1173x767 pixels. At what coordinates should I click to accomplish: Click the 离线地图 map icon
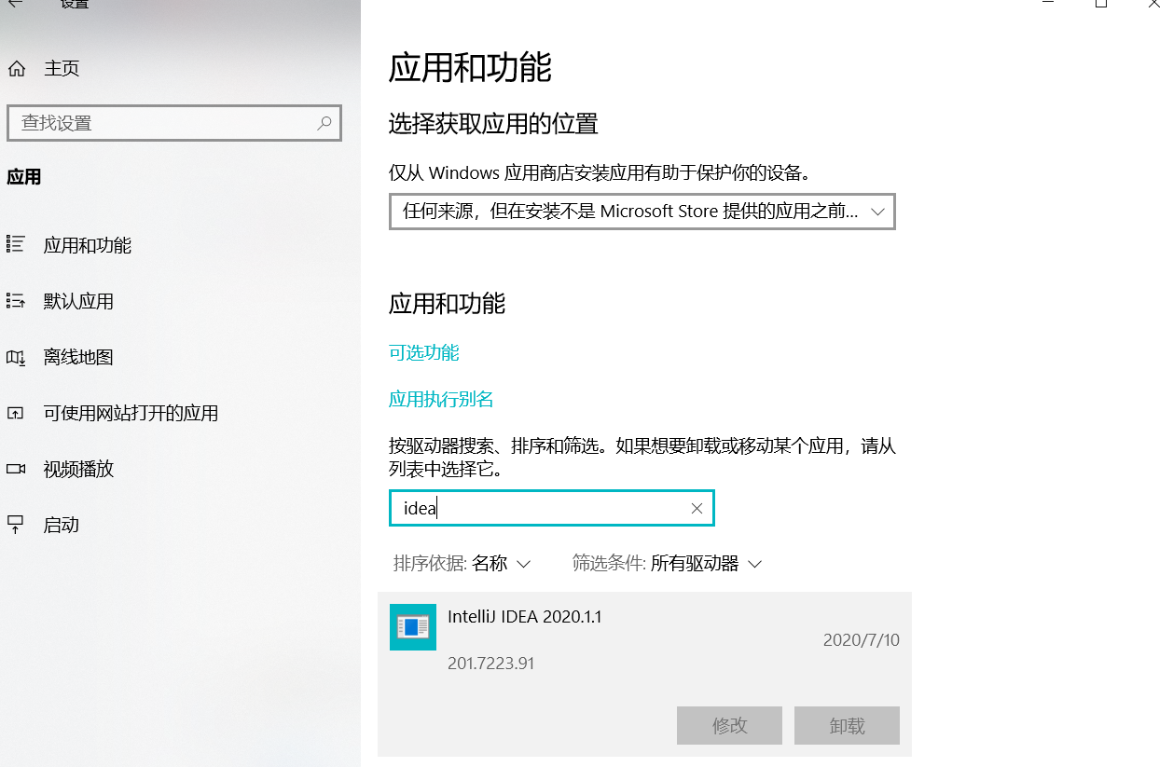coord(15,357)
